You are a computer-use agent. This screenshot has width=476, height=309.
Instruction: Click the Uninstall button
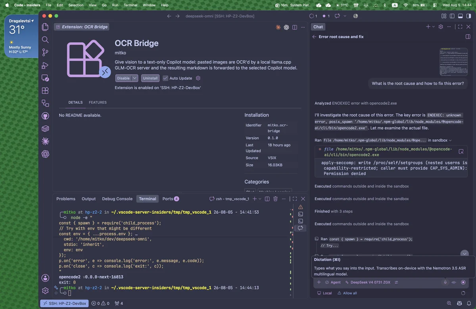click(x=150, y=78)
